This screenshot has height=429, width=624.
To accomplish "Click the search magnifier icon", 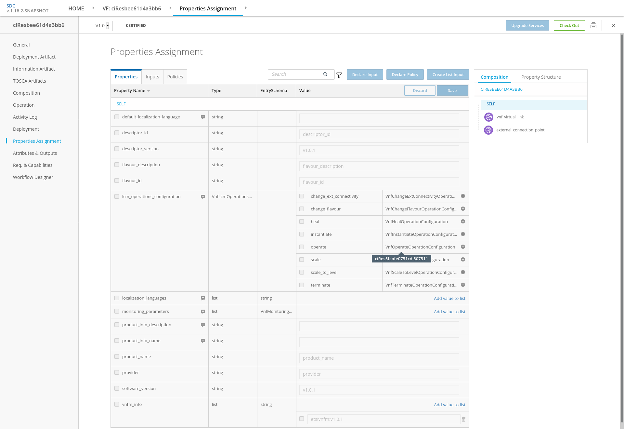I will pos(325,74).
